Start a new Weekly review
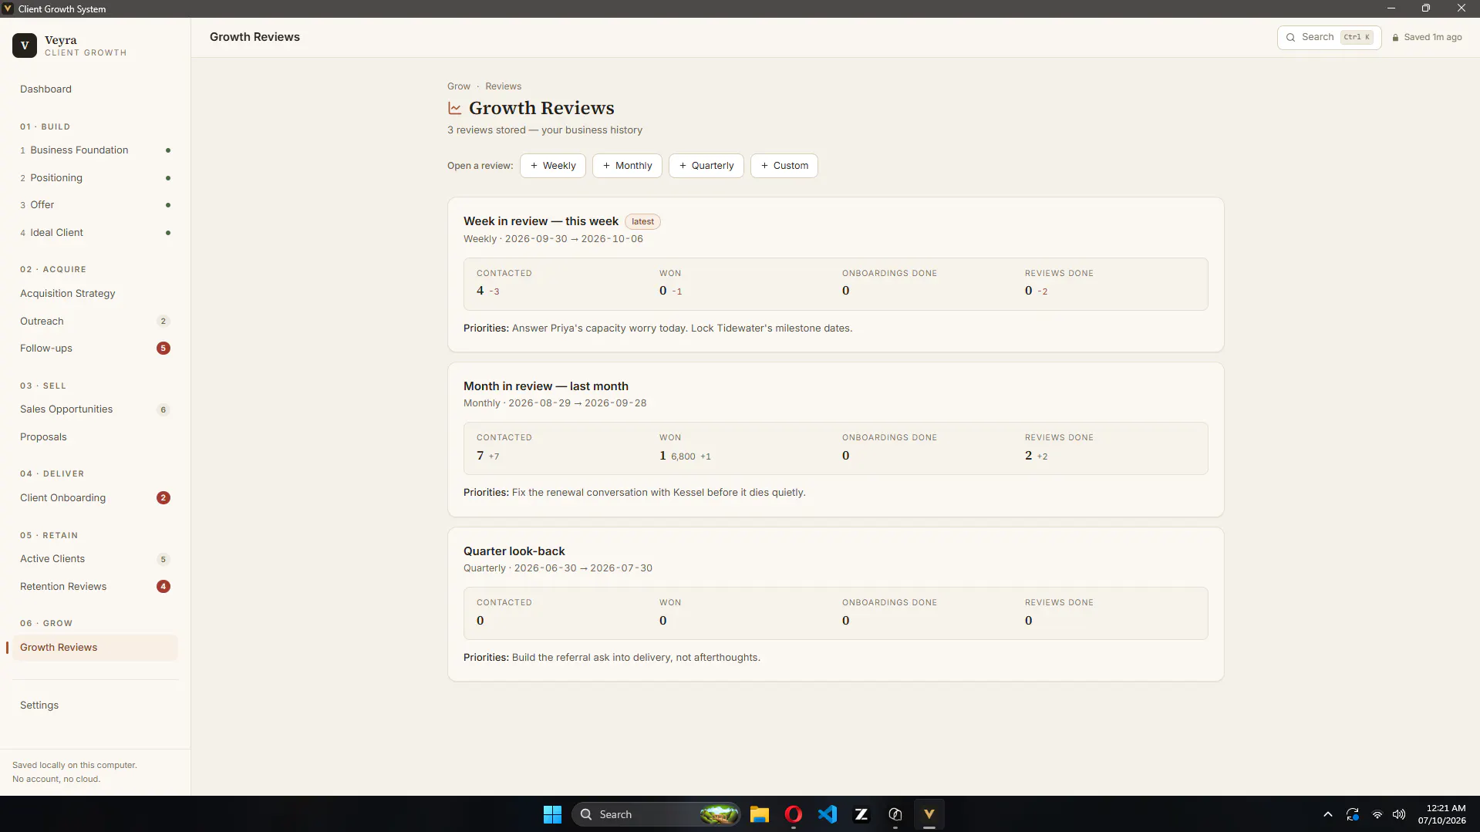Image resolution: width=1480 pixels, height=832 pixels. pyautogui.click(x=553, y=166)
